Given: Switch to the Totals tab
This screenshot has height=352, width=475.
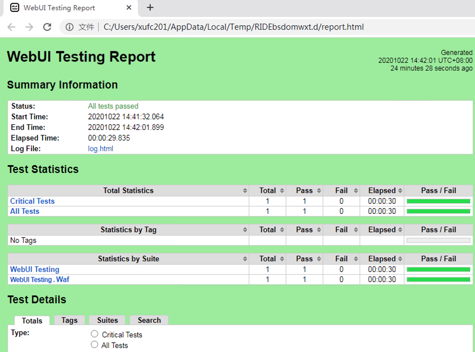Looking at the screenshot, I should pos(32,321).
